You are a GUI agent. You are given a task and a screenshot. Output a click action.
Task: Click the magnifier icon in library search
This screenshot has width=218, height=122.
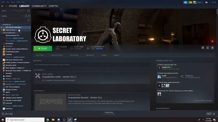[x=2, y=20]
